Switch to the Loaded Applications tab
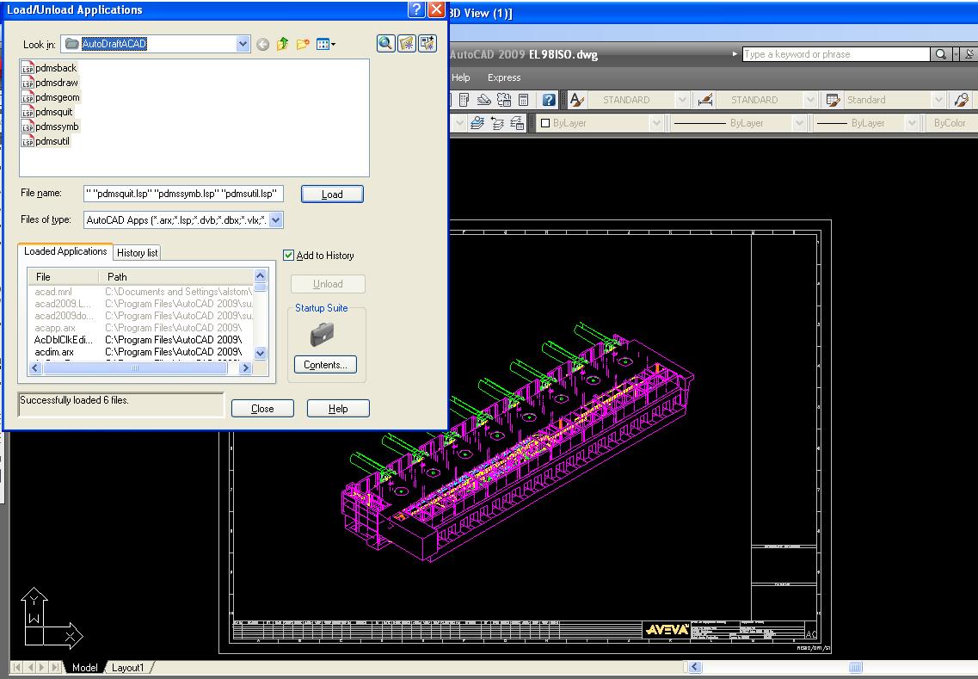This screenshot has height=679, width=978. tap(65, 251)
